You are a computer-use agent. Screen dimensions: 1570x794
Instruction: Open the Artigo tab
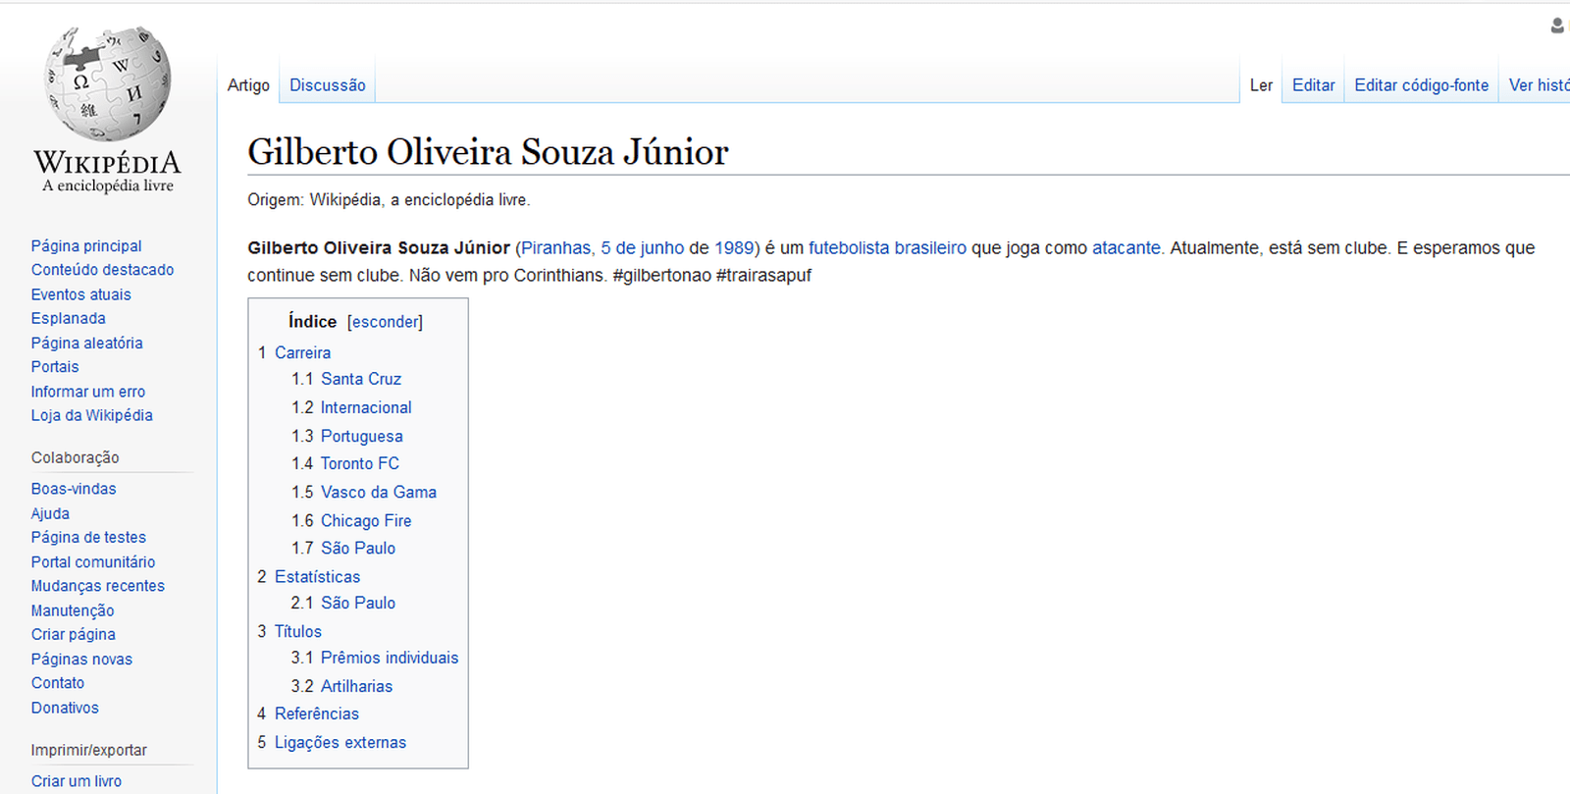tap(248, 85)
